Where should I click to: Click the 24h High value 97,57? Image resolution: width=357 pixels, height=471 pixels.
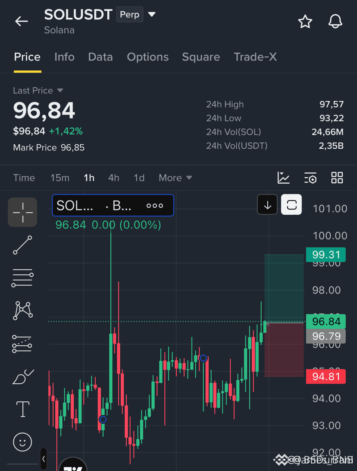(x=332, y=104)
